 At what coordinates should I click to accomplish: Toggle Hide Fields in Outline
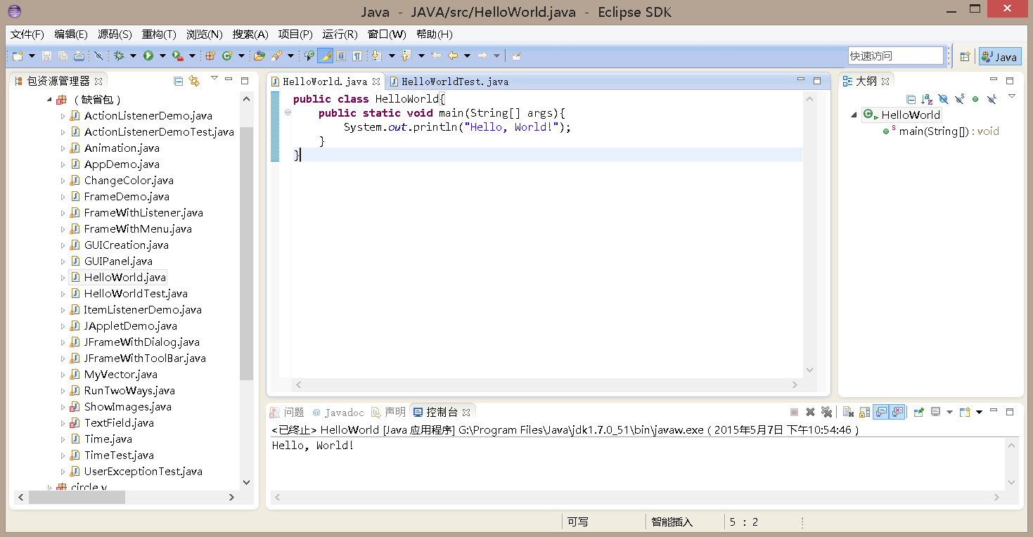[943, 99]
